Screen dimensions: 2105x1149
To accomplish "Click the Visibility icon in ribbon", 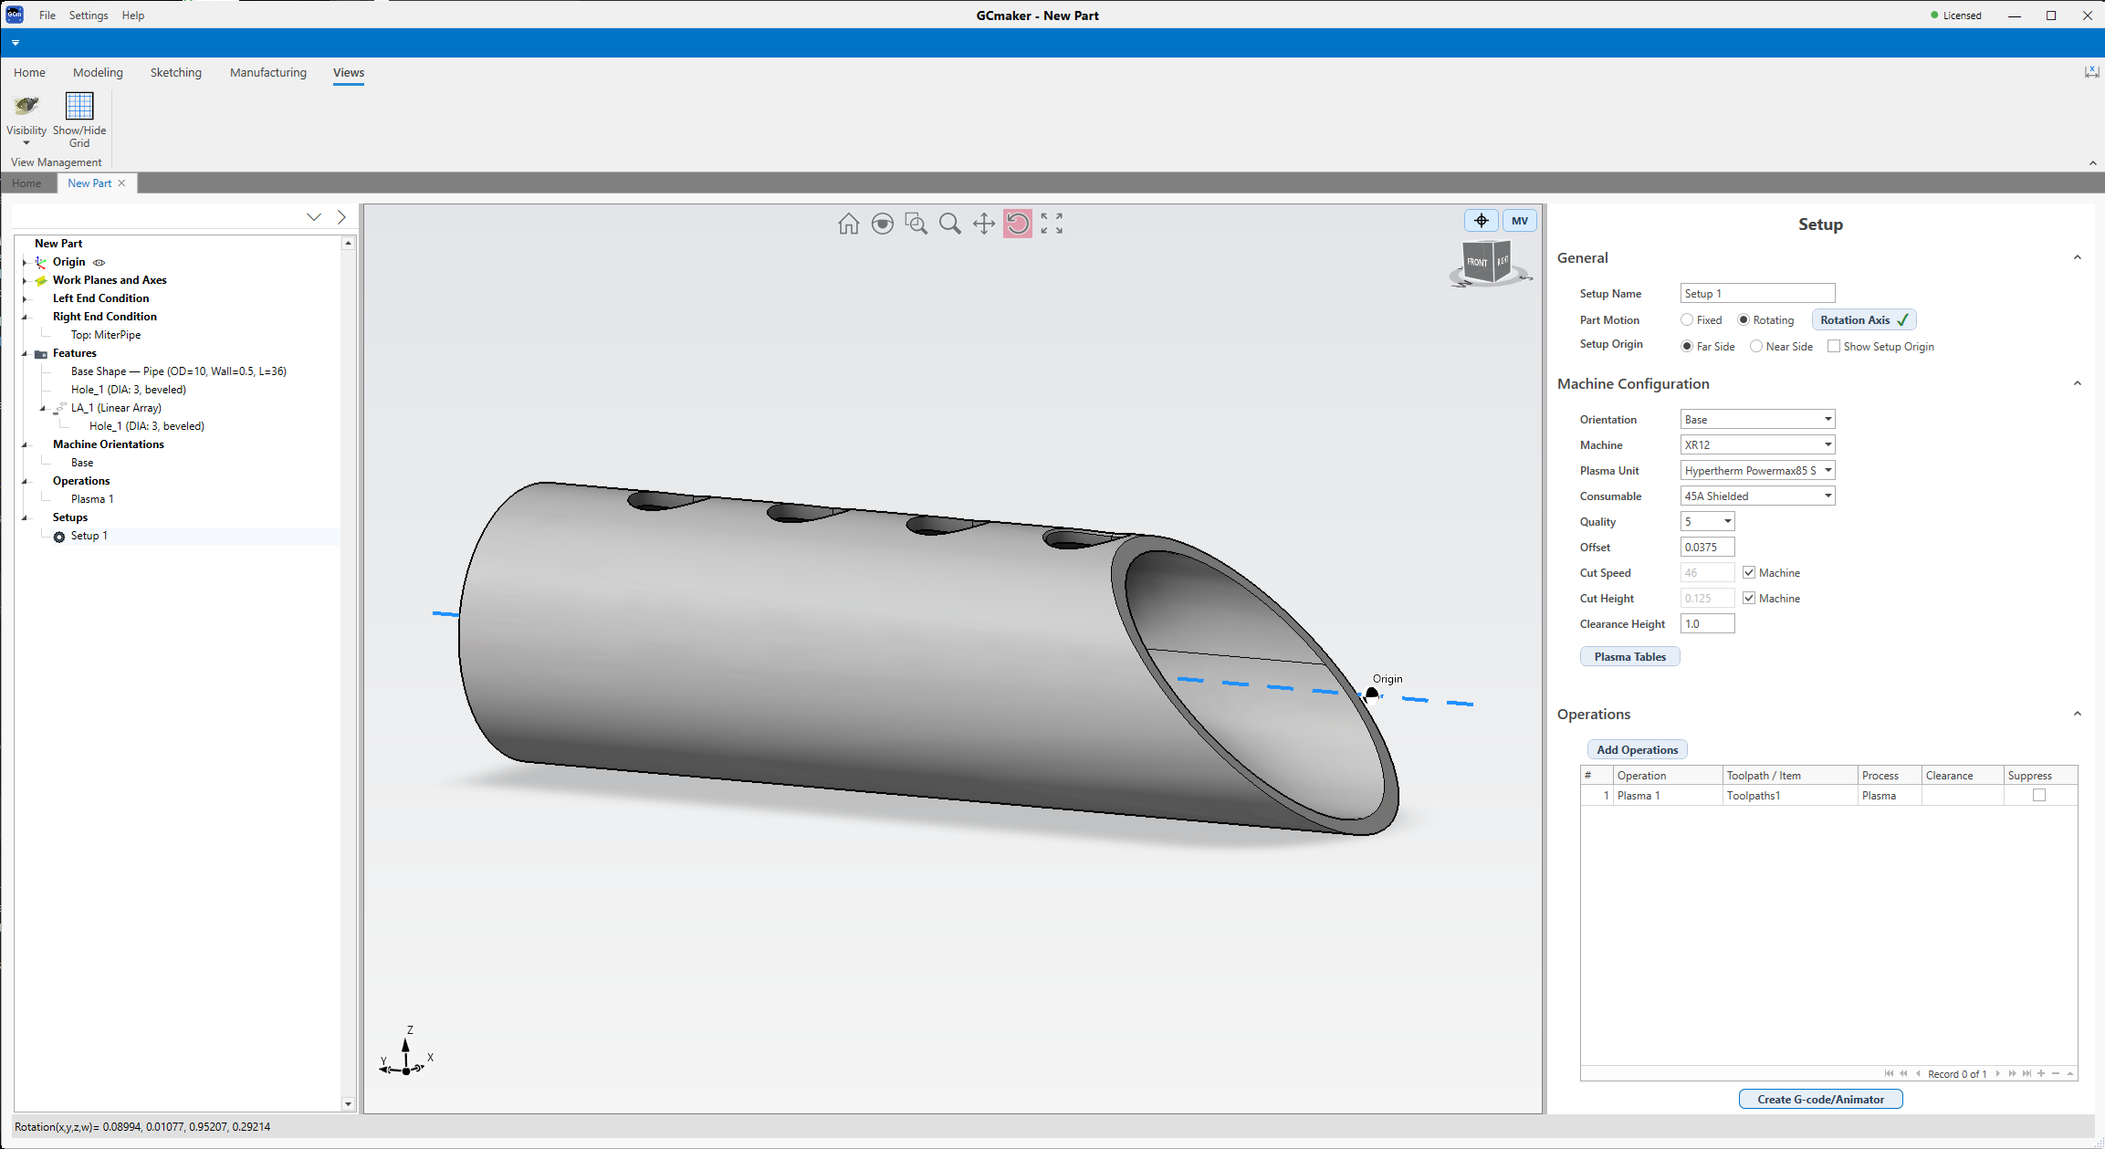I will point(26,107).
